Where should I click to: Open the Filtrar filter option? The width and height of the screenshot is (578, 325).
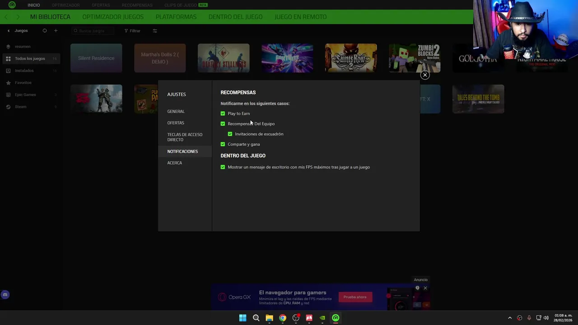tap(132, 31)
